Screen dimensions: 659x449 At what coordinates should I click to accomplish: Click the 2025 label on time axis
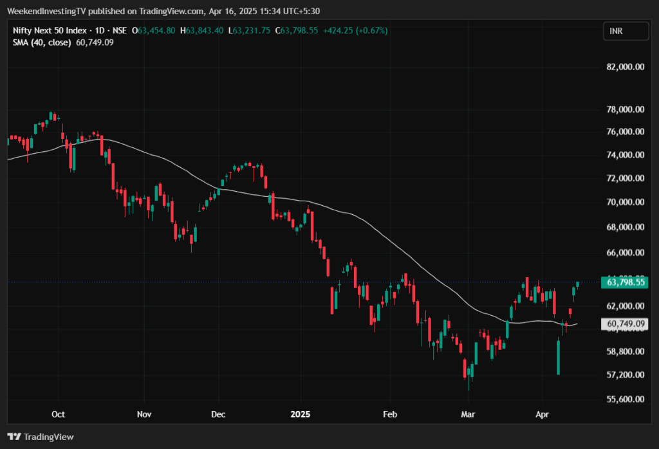(x=301, y=414)
